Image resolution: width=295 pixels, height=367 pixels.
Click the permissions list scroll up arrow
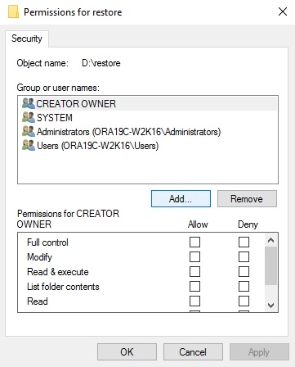pos(270,240)
